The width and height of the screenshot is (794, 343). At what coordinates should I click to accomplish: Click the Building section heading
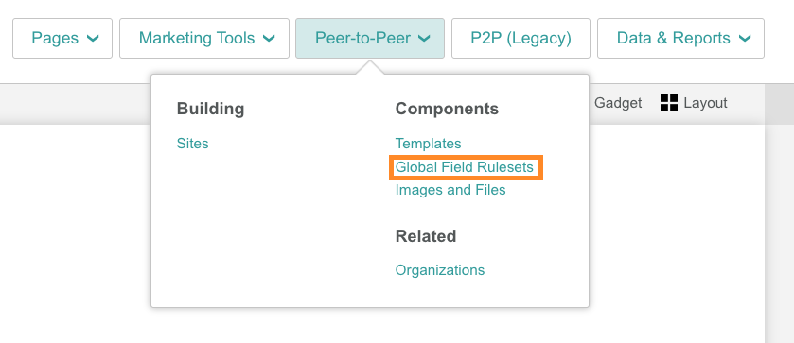210,109
